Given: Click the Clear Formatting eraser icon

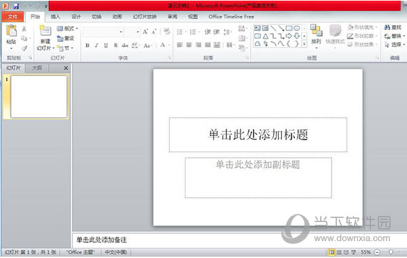Looking at the screenshot, I should pyautogui.click(x=167, y=32).
